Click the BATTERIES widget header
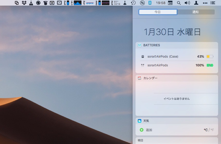Viewport: 221px width, 144px height. (177, 45)
